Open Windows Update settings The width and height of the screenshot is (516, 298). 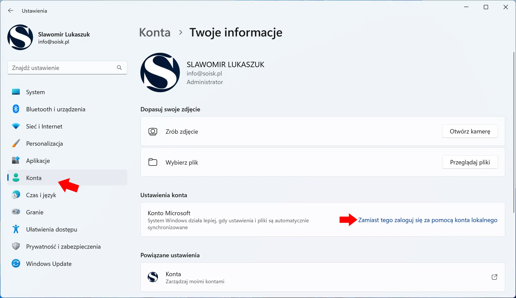(49, 263)
